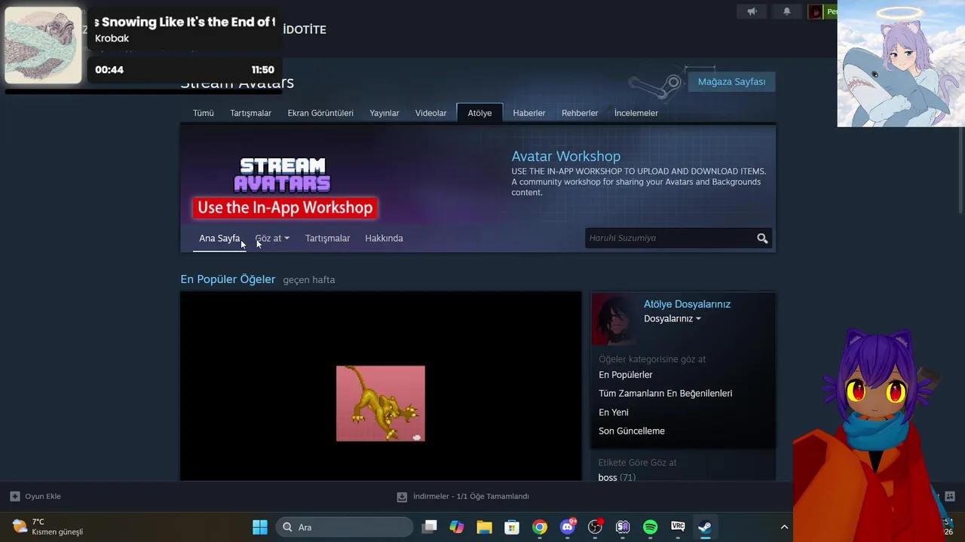The width and height of the screenshot is (965, 542).
Task: Click the Krobak artist name in overlay
Action: 112,38
